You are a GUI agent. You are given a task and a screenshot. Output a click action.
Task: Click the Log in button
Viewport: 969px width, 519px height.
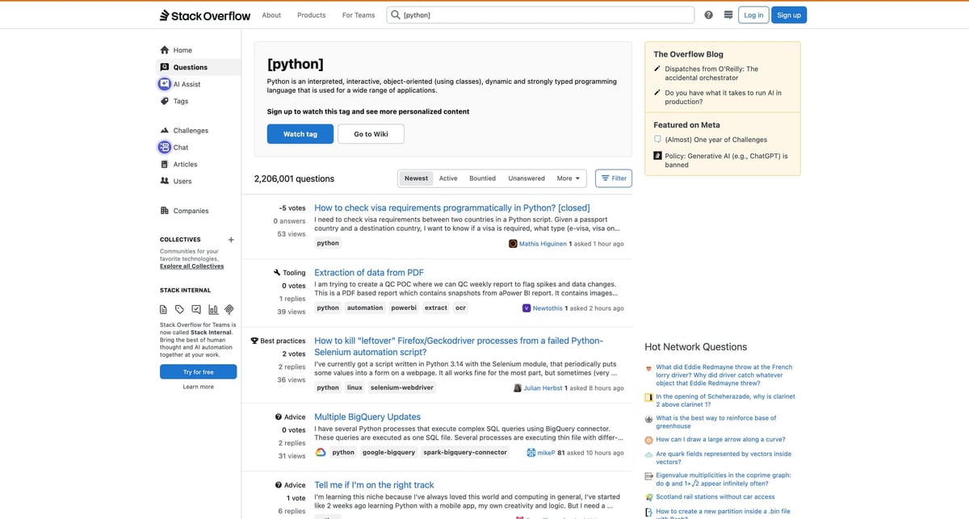(753, 15)
